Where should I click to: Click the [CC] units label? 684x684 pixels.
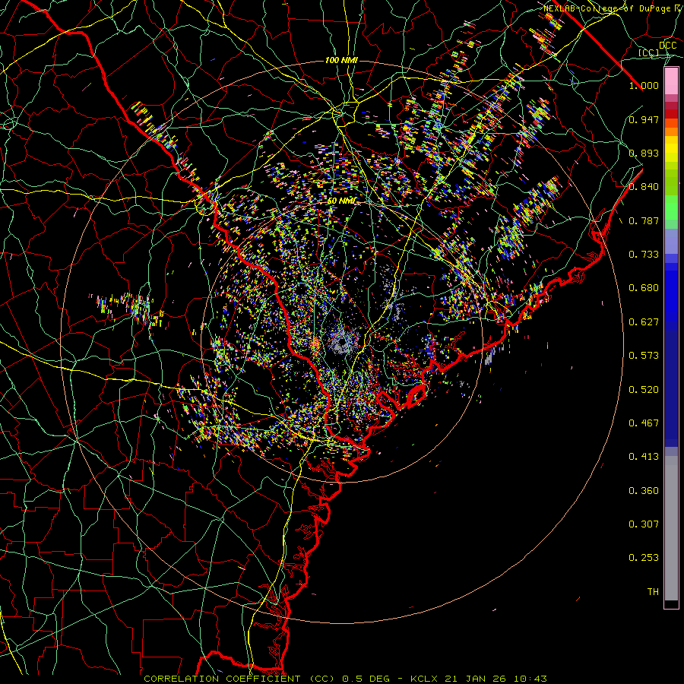tap(649, 52)
